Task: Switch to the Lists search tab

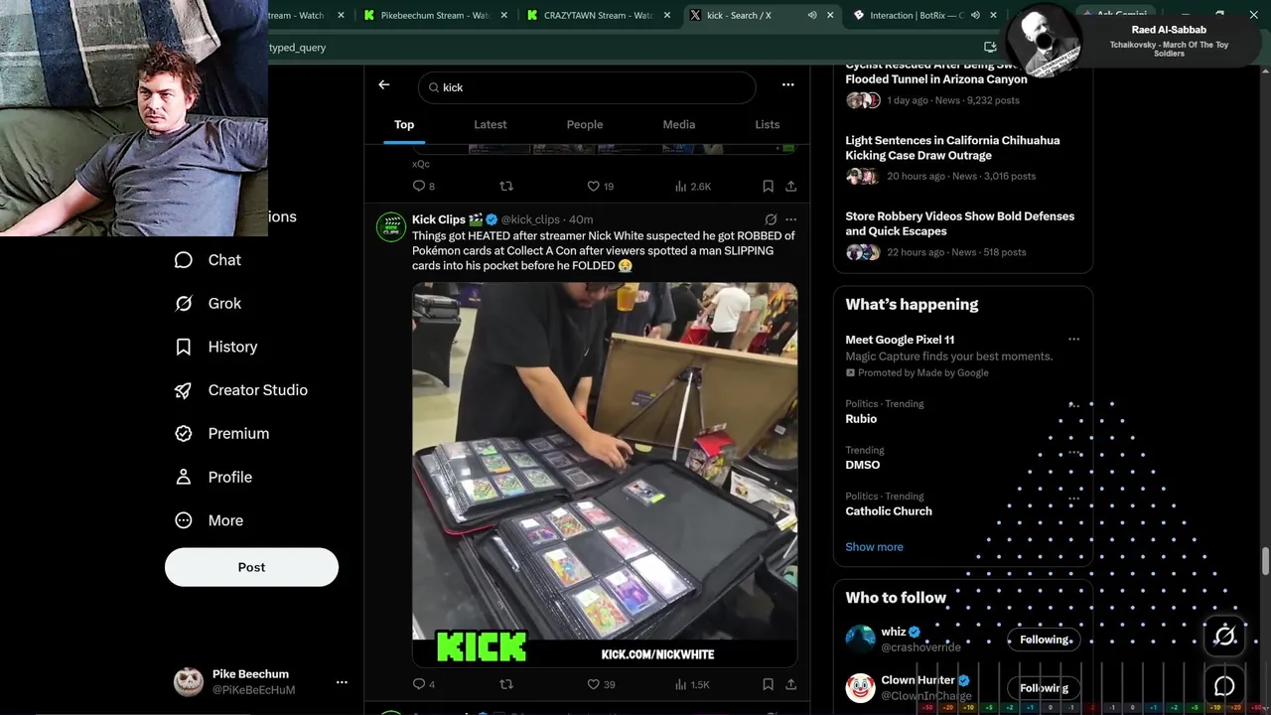Action: click(768, 125)
